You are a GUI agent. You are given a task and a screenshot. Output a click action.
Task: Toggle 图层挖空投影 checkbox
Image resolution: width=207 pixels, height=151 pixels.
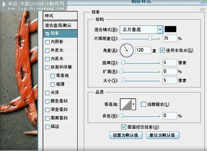124,127
